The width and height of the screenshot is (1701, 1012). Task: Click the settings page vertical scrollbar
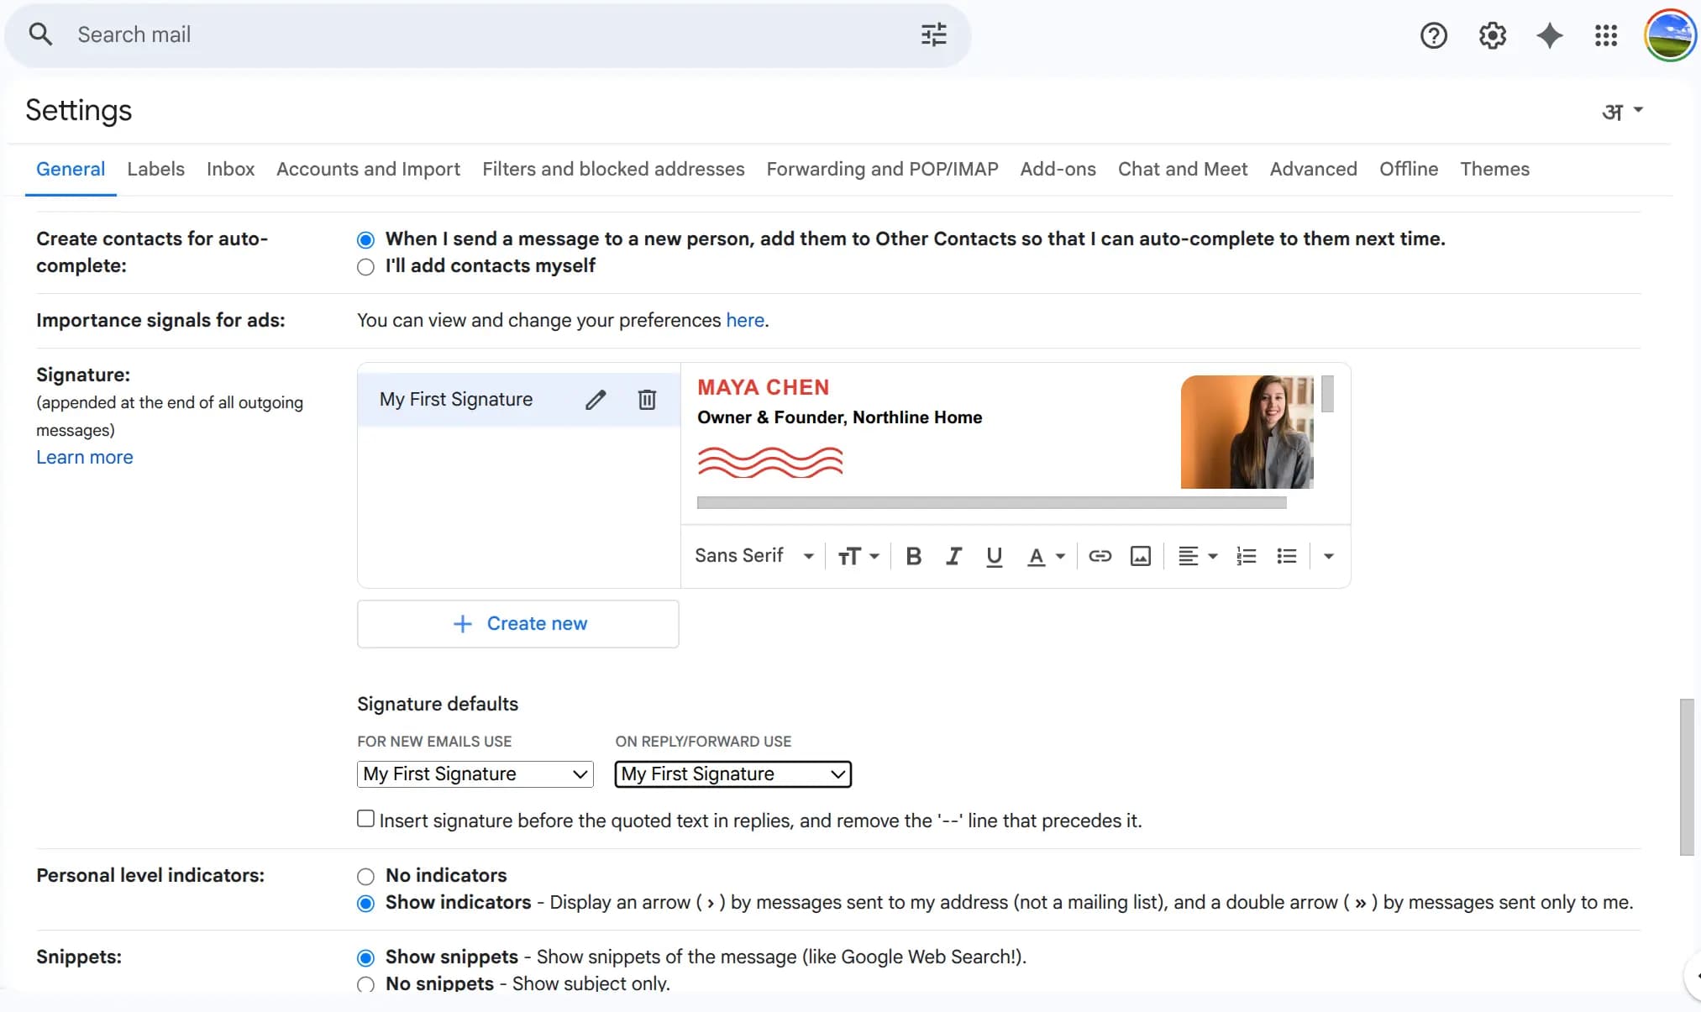click(x=1687, y=777)
